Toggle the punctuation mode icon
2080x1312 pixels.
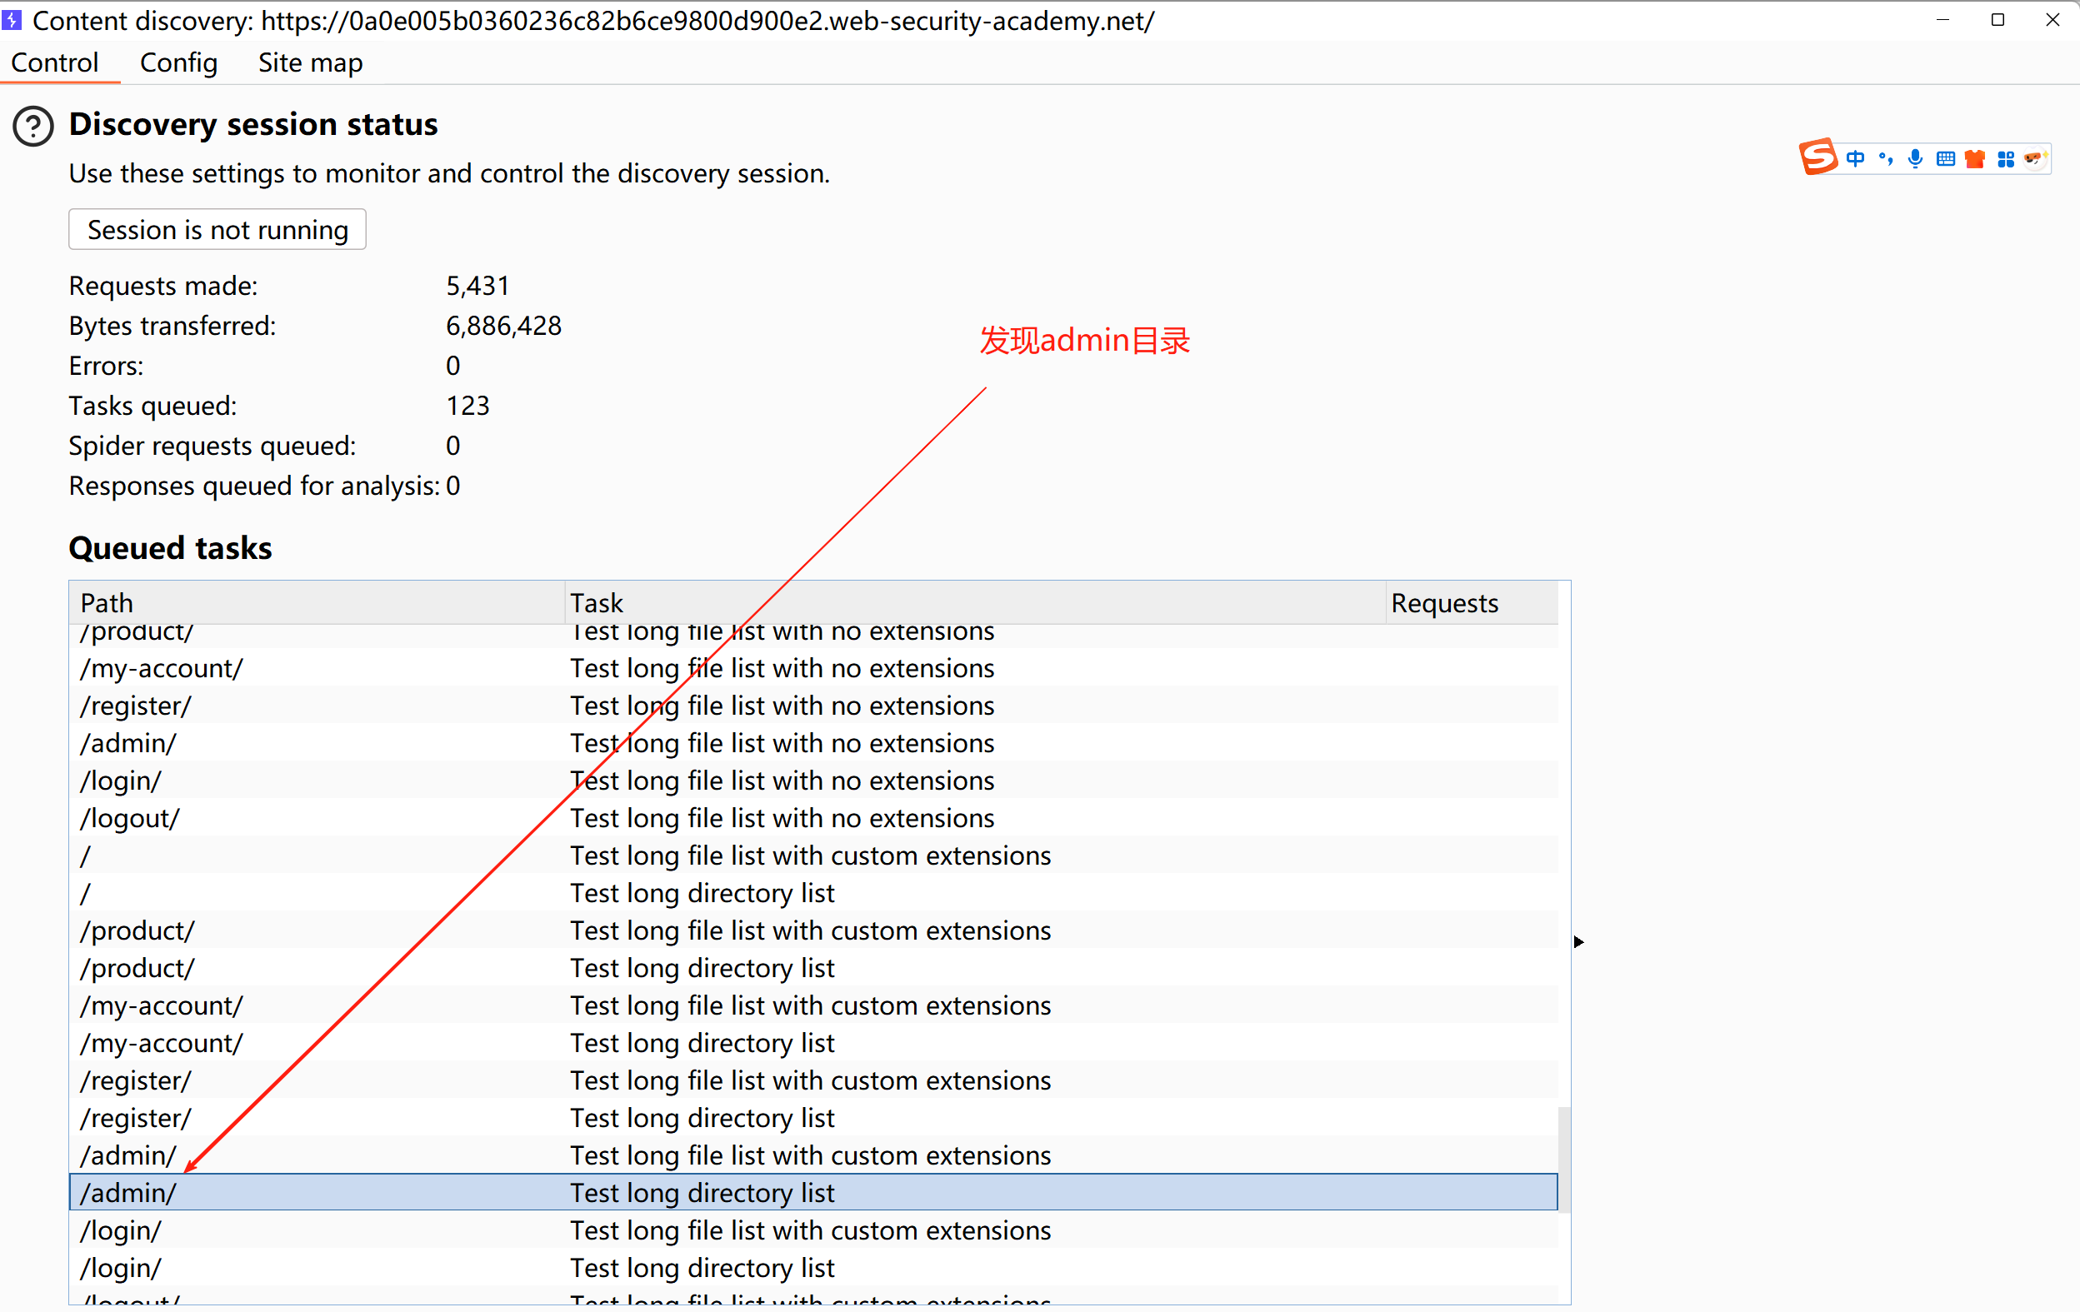(1886, 159)
